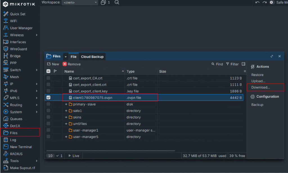288x173 pixels.
Task: Click the redo arrow icon
Action: [x=264, y=2]
